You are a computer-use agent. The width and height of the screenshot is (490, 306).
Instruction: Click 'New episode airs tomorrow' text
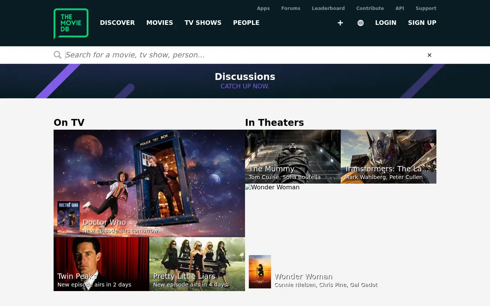point(120,231)
